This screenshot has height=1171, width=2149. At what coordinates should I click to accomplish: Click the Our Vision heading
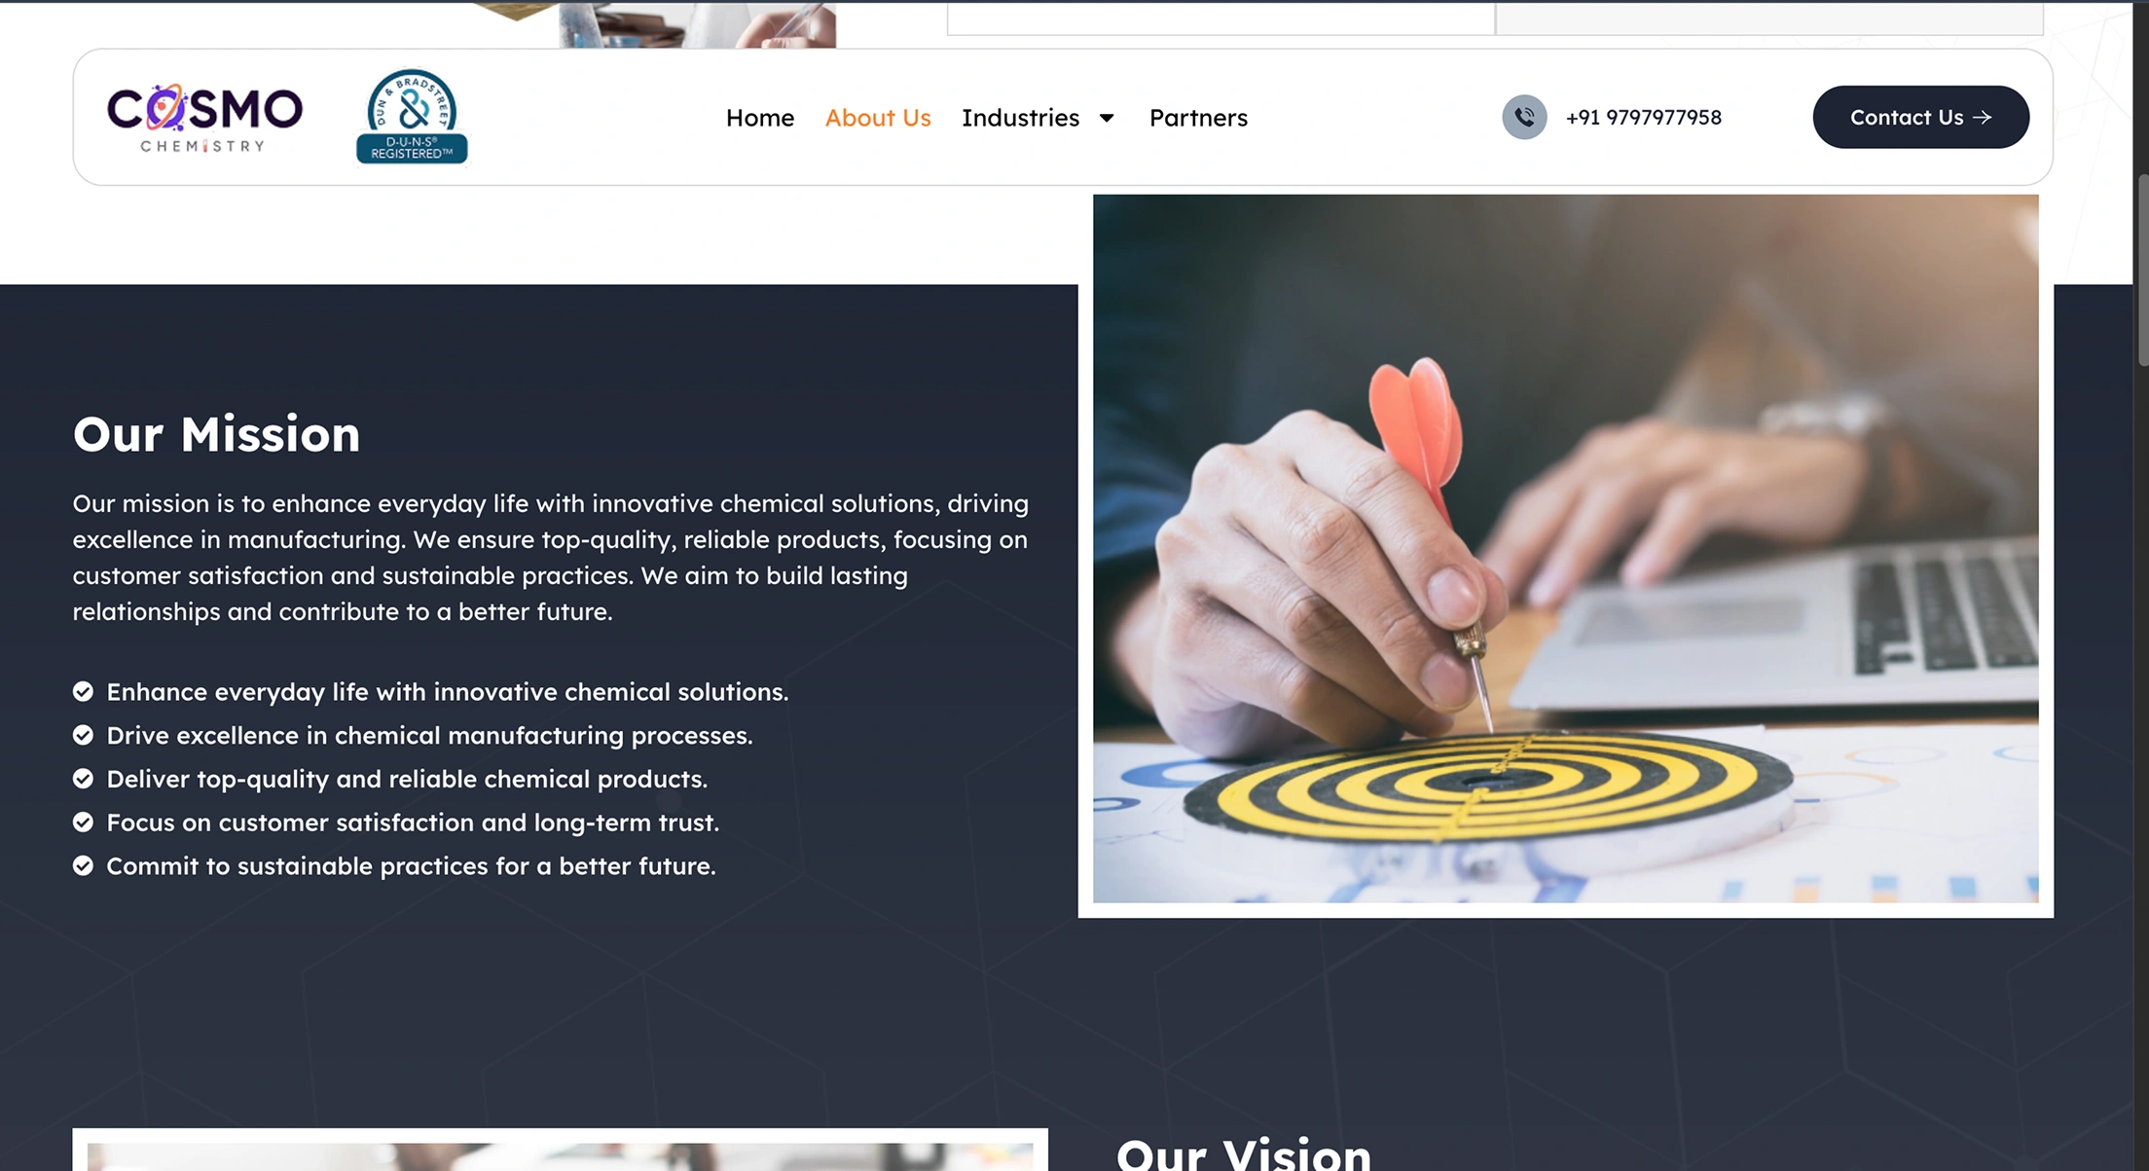tap(1244, 1153)
